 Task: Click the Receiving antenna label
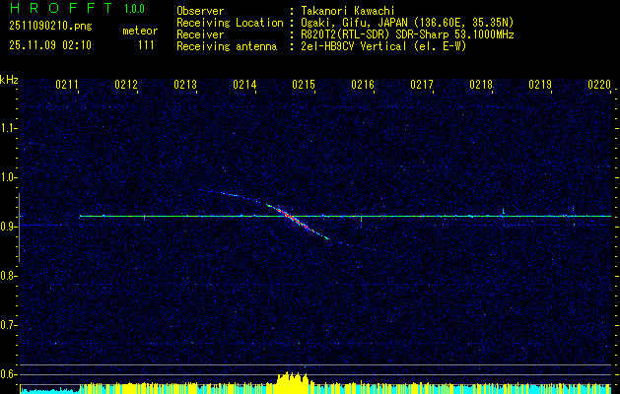[x=227, y=46]
